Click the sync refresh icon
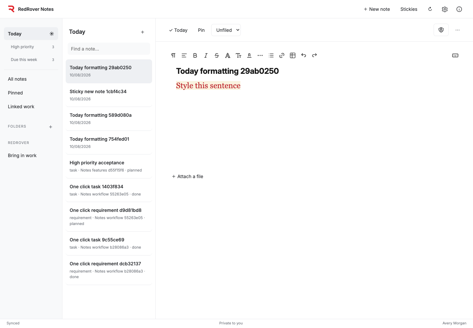 pyautogui.click(x=430, y=9)
